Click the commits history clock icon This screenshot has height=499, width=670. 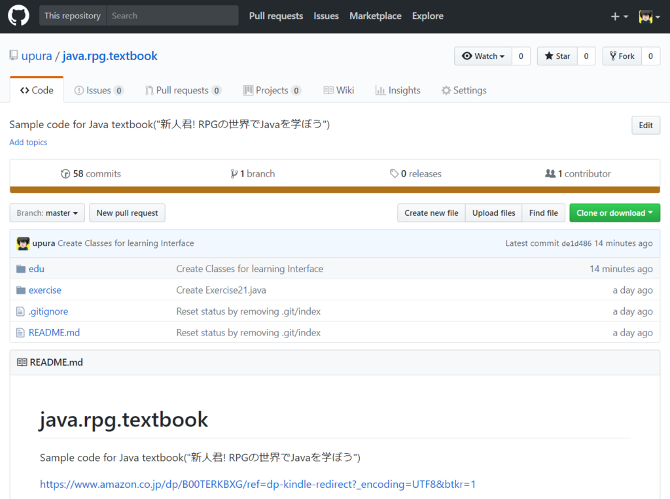click(x=65, y=174)
